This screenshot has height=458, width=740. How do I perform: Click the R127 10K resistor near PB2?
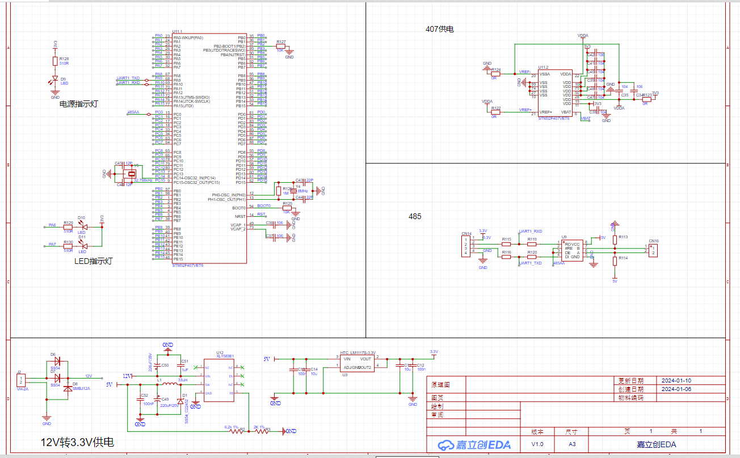point(281,47)
